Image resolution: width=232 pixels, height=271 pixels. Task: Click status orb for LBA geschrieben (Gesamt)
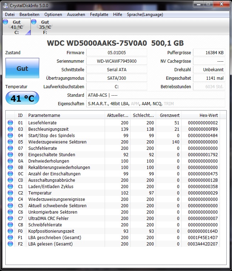pyautogui.click(x=10, y=237)
